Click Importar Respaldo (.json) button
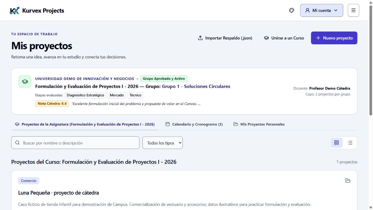Viewport: 373px width, 210px height. click(225, 38)
